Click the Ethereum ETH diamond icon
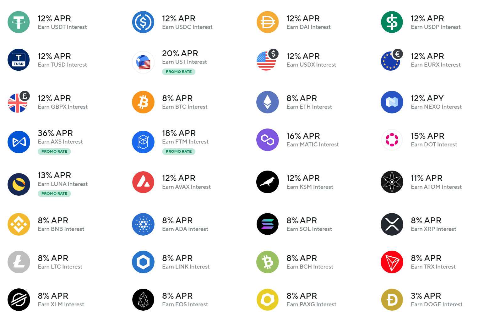The width and height of the screenshot is (489, 322). point(268,102)
